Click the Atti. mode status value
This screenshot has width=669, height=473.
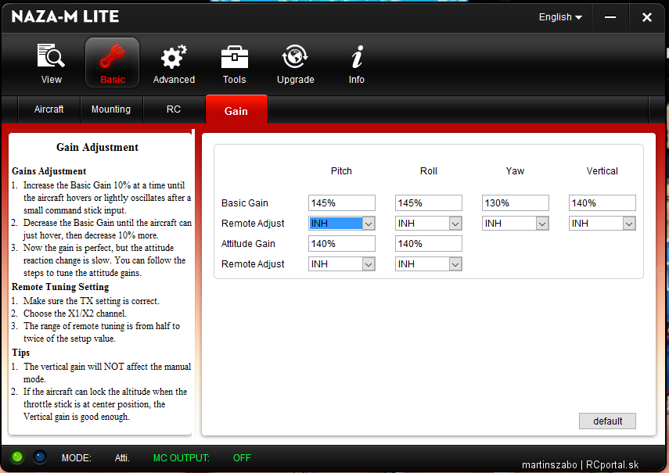[122, 458]
